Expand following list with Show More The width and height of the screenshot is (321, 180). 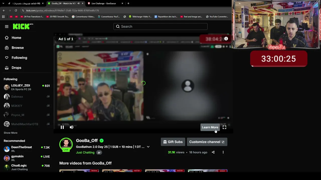tap(11, 133)
